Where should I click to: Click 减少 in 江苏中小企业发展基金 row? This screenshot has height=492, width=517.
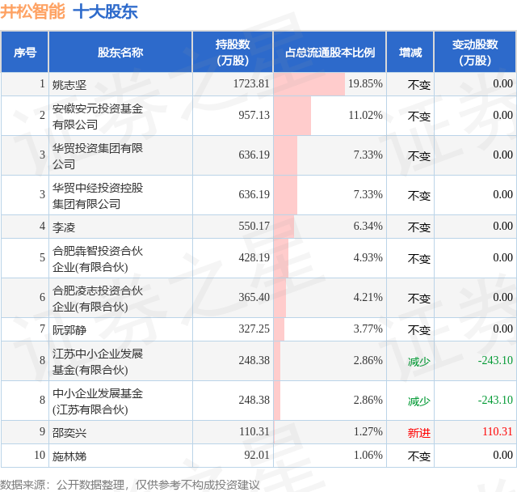[418, 362]
